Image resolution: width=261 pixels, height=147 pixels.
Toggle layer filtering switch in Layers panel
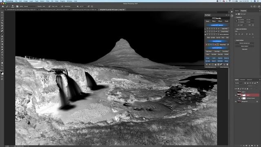pyautogui.click(x=257, y=82)
